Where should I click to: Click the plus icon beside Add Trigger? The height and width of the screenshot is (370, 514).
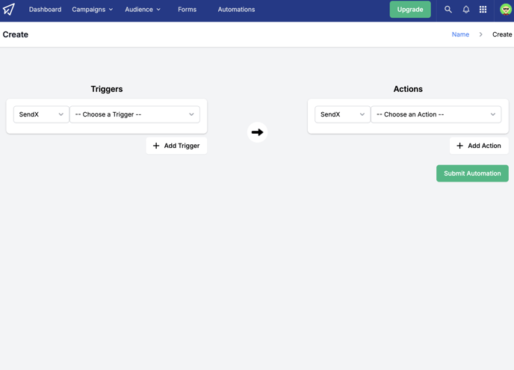coord(156,146)
